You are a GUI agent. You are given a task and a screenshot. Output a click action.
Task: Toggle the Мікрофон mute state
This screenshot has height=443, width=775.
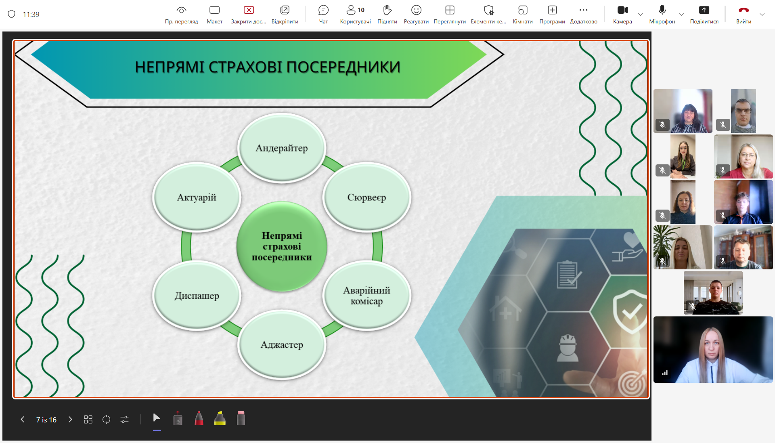click(662, 15)
